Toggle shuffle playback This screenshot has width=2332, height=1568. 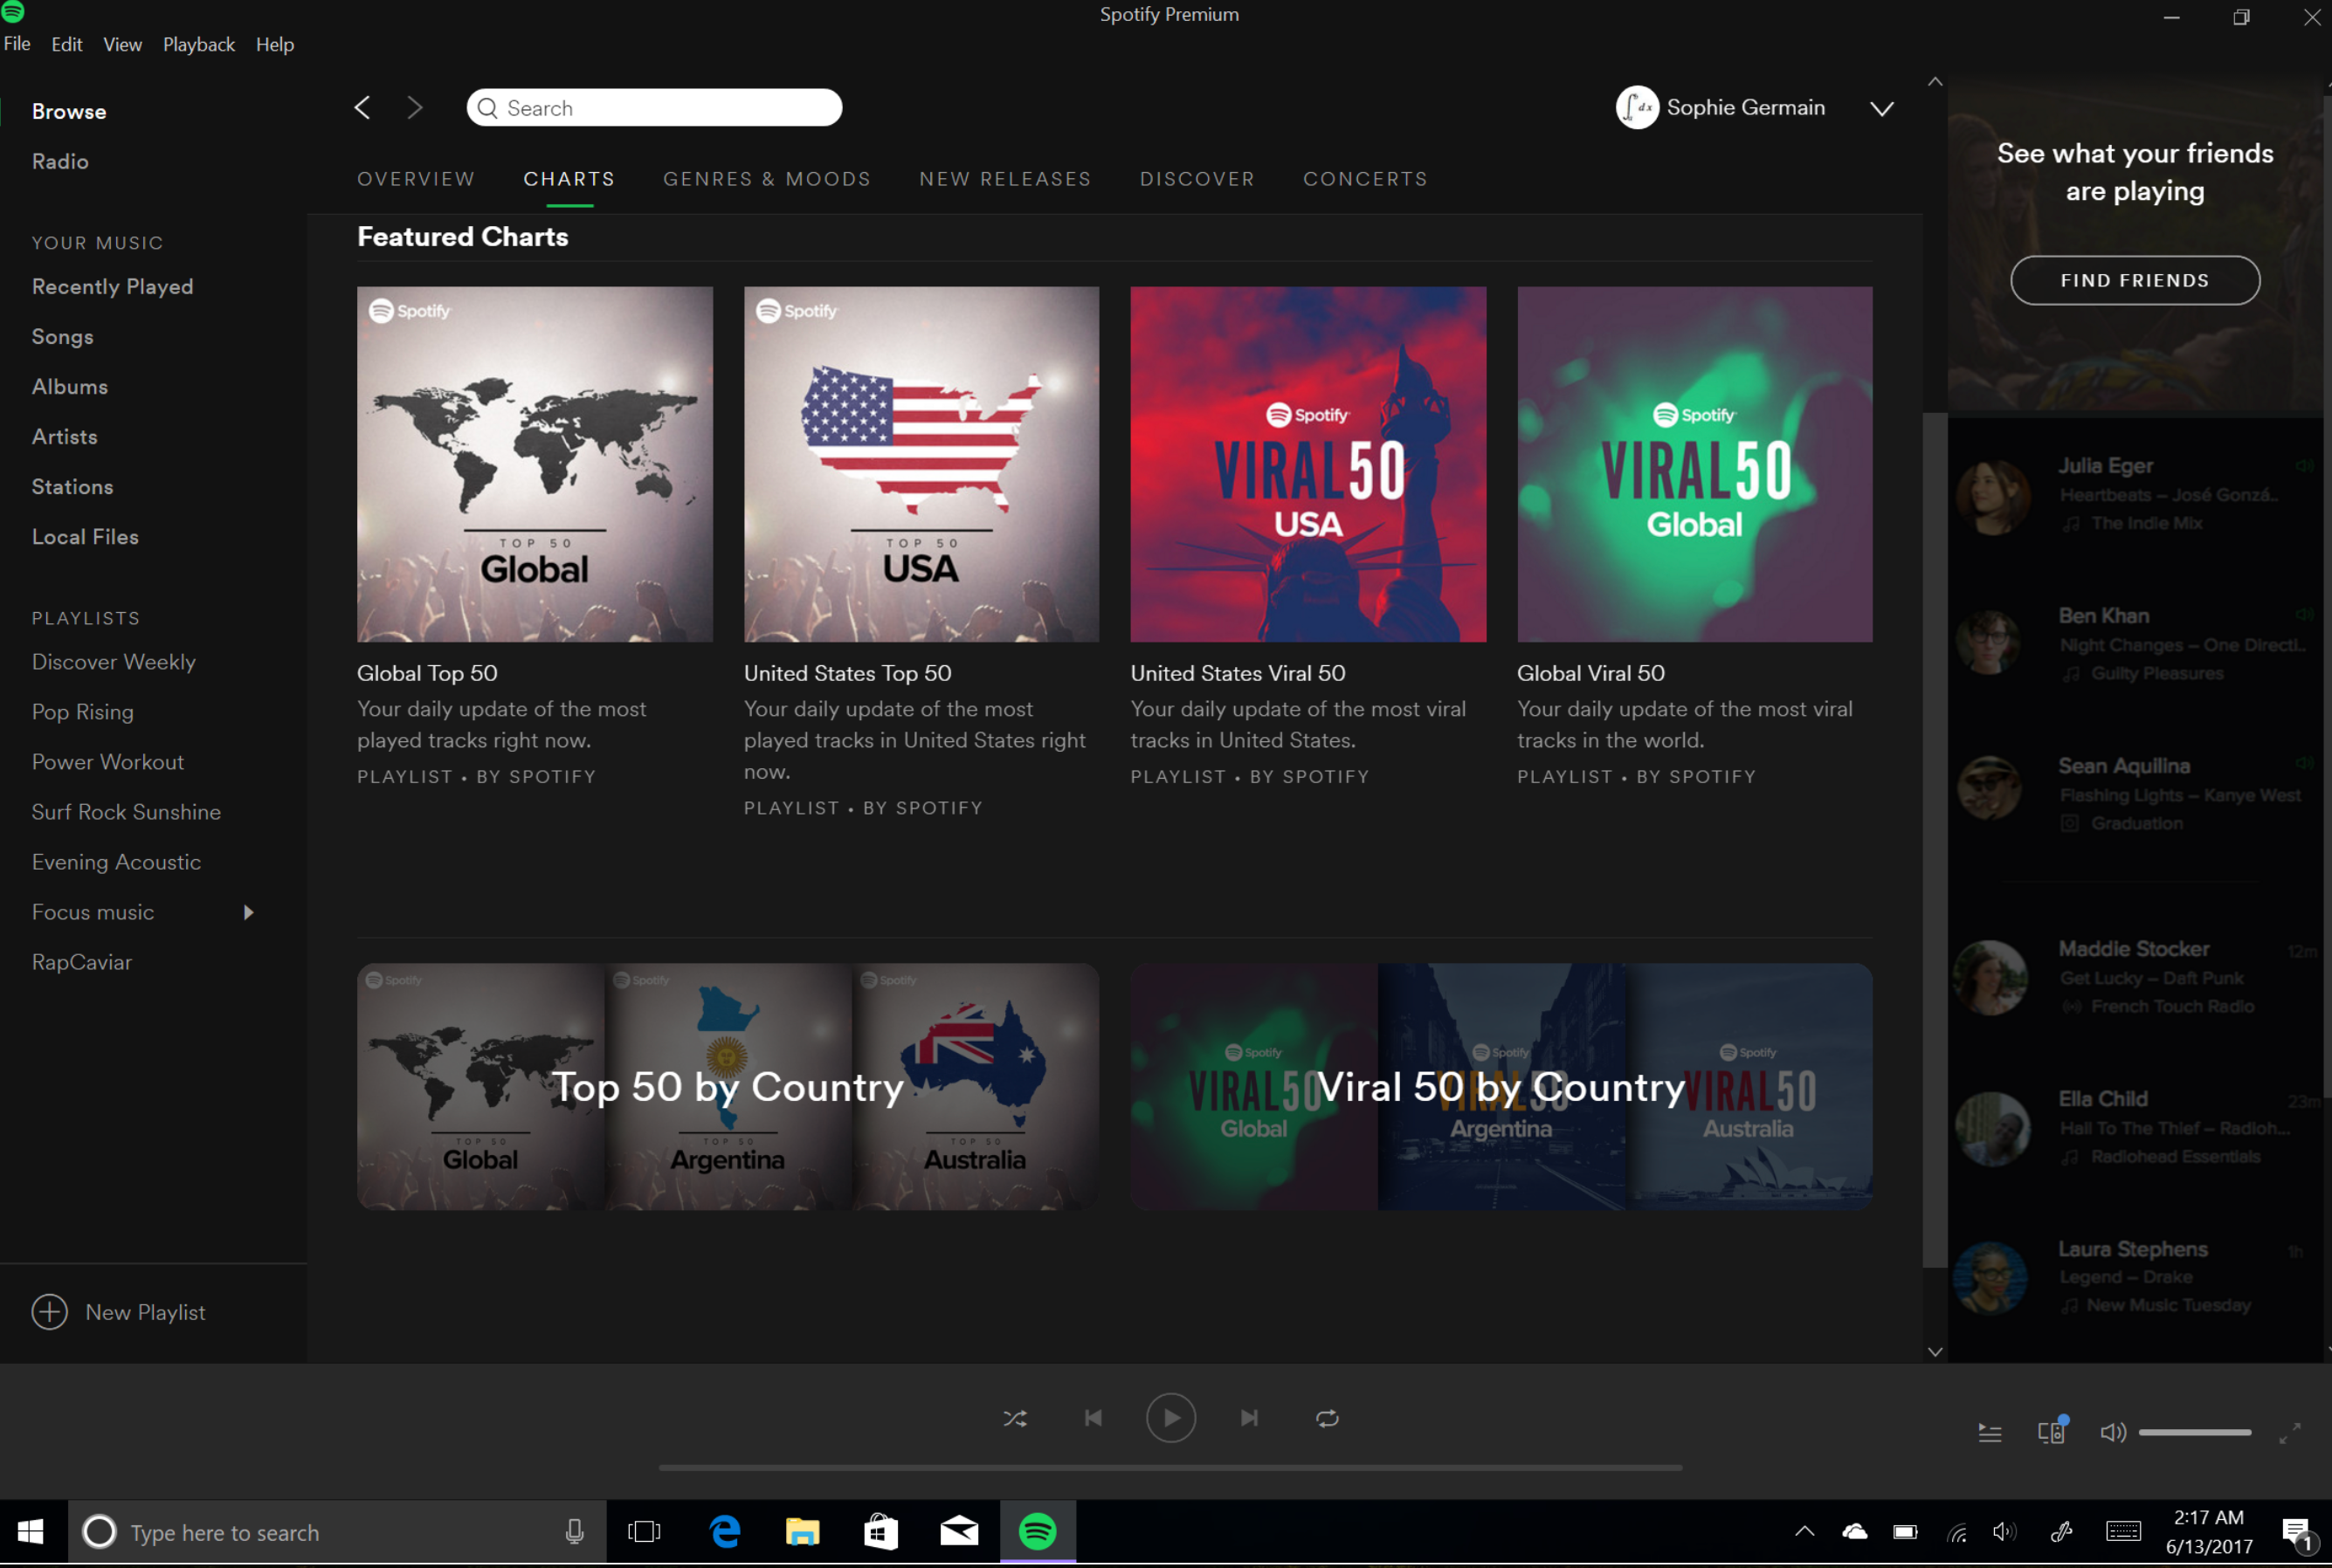1014,1418
